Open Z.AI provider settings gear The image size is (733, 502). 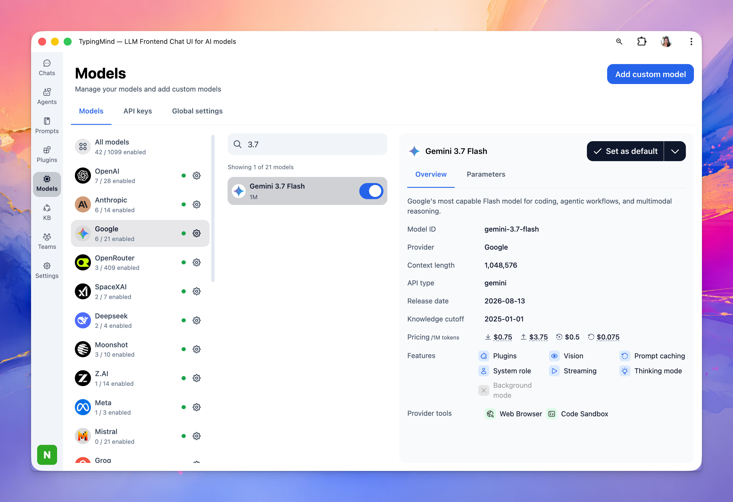click(197, 378)
